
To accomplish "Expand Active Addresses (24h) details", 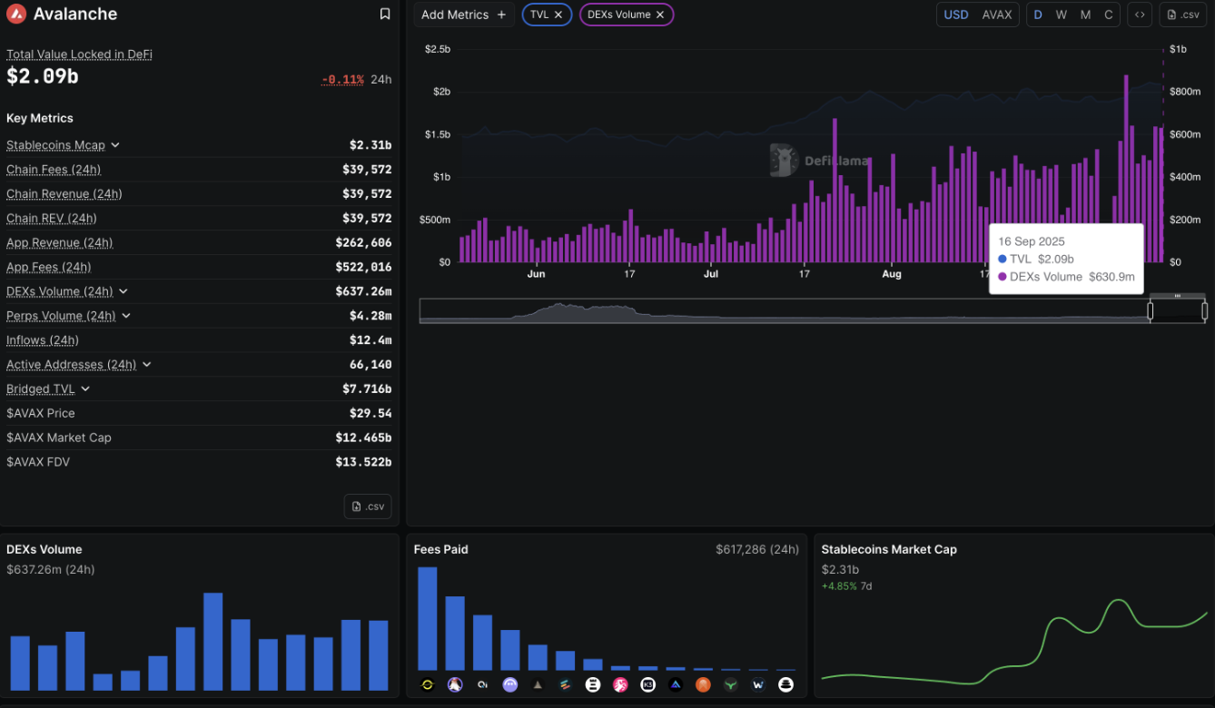I will 146,364.
